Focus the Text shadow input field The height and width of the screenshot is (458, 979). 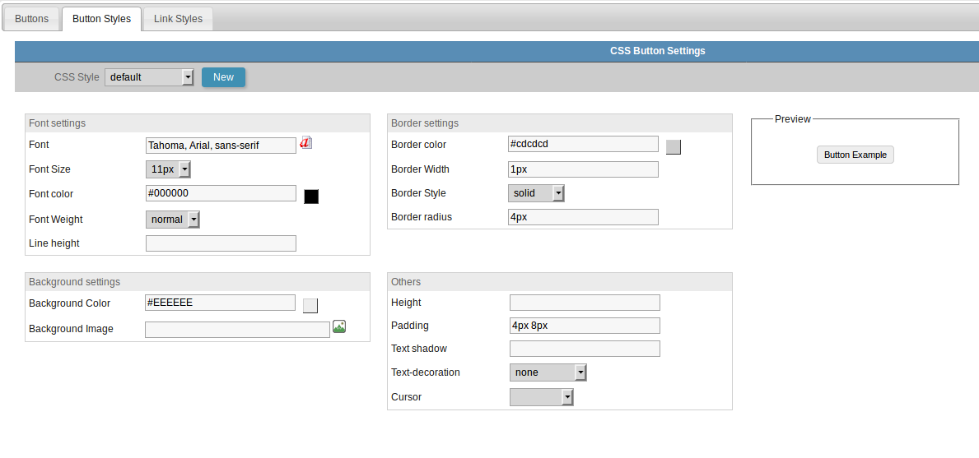coord(585,349)
